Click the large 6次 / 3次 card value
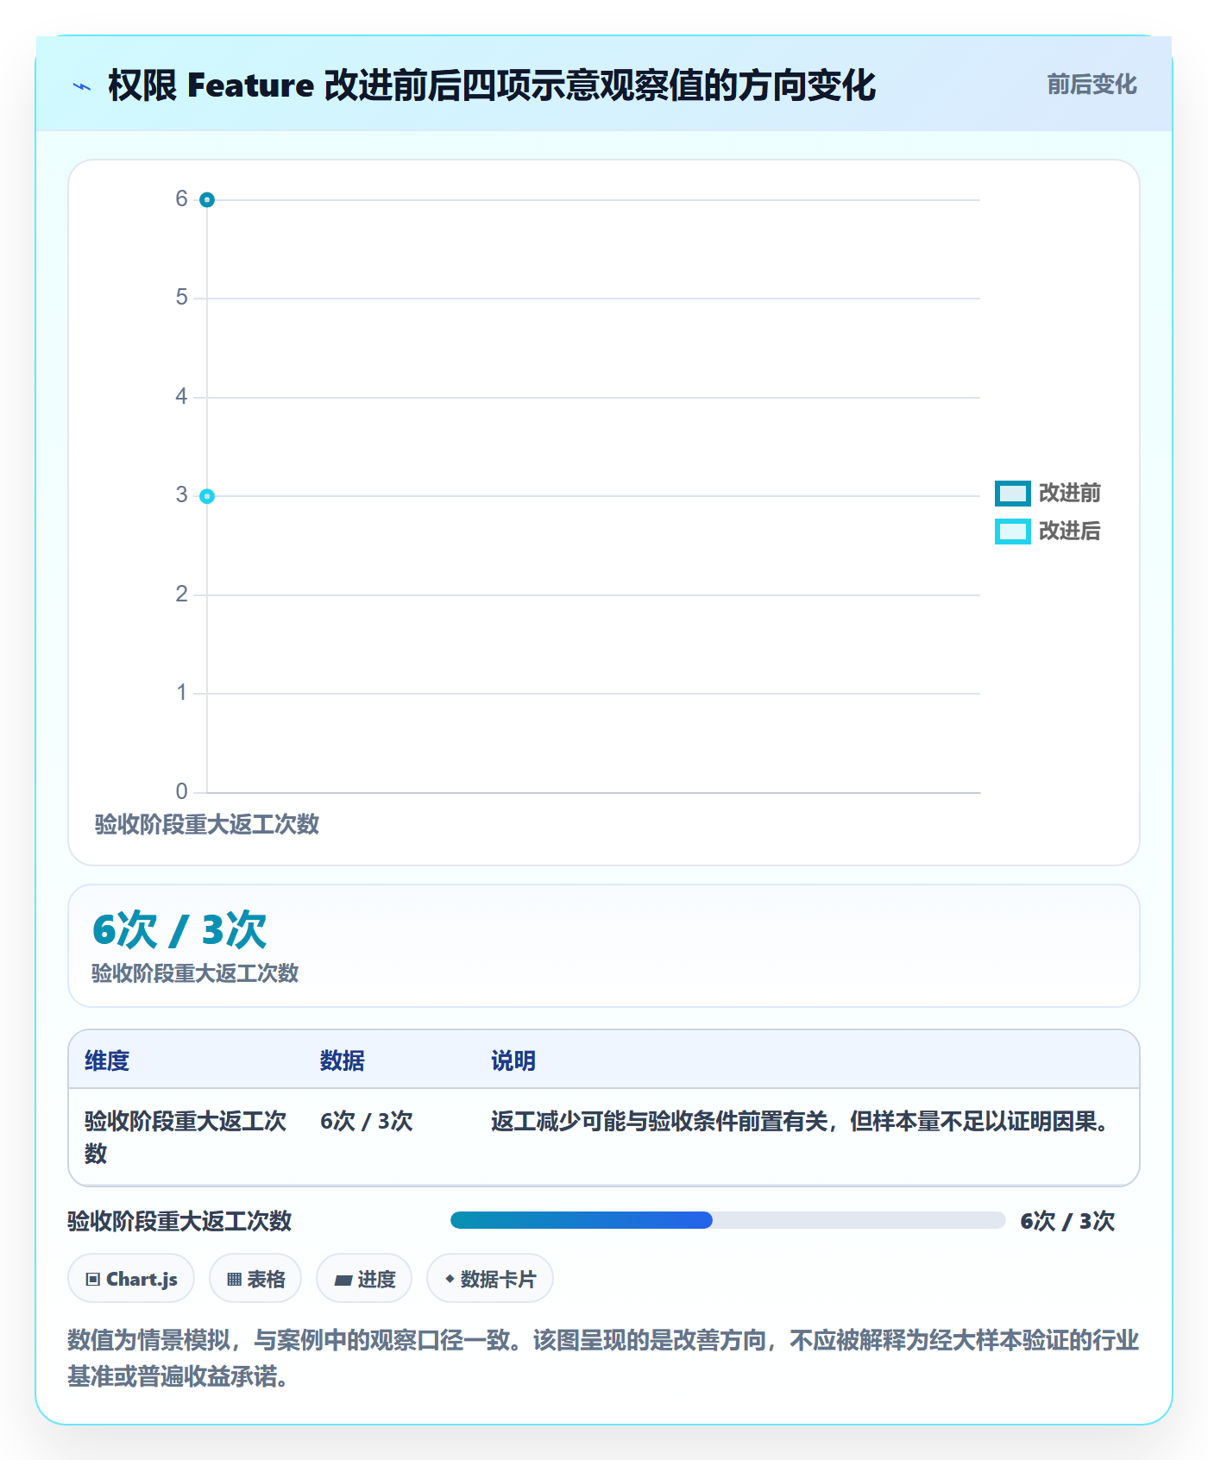Image resolution: width=1208 pixels, height=1460 pixels. (x=179, y=929)
